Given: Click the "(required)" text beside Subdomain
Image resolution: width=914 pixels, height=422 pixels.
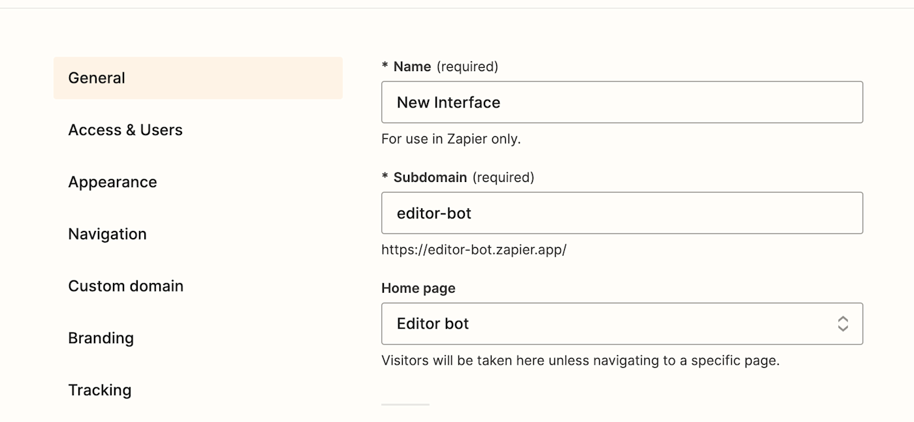Looking at the screenshot, I should [503, 177].
